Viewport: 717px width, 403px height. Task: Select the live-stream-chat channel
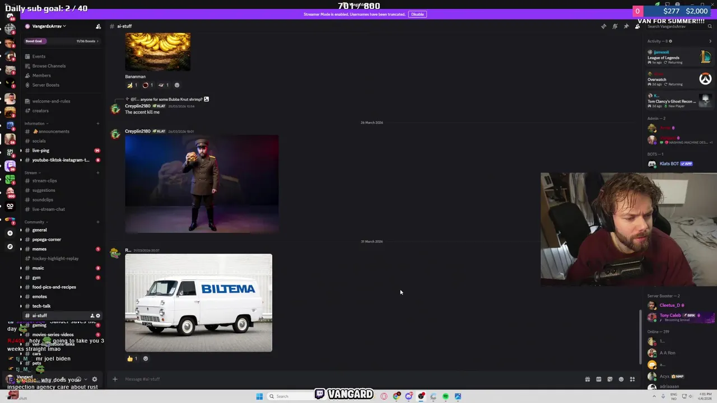point(62,209)
